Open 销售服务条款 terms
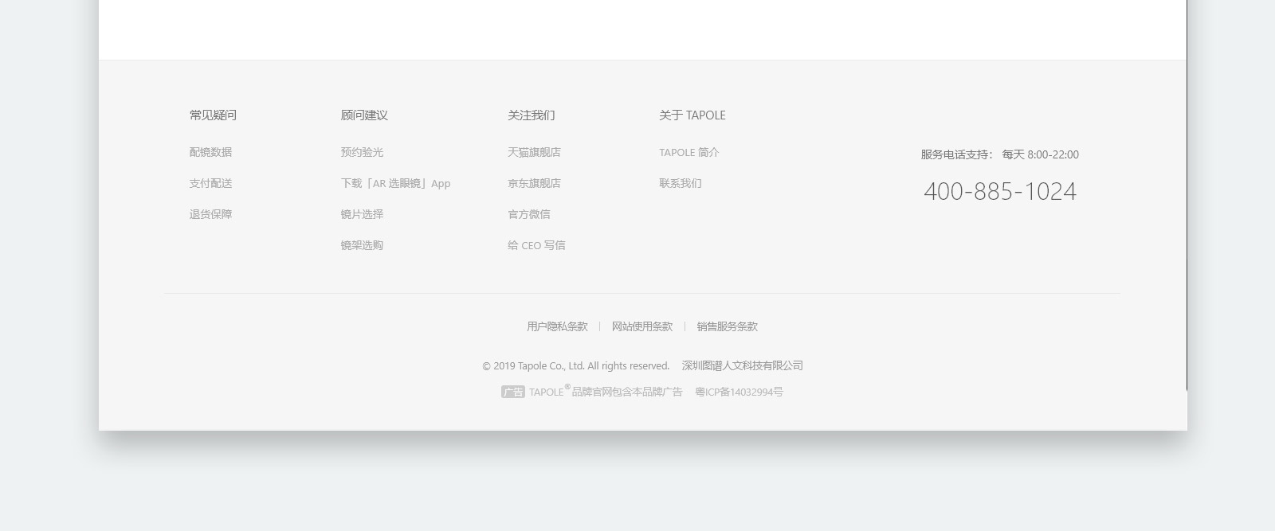Screen dimensions: 1275x531 tap(727, 326)
